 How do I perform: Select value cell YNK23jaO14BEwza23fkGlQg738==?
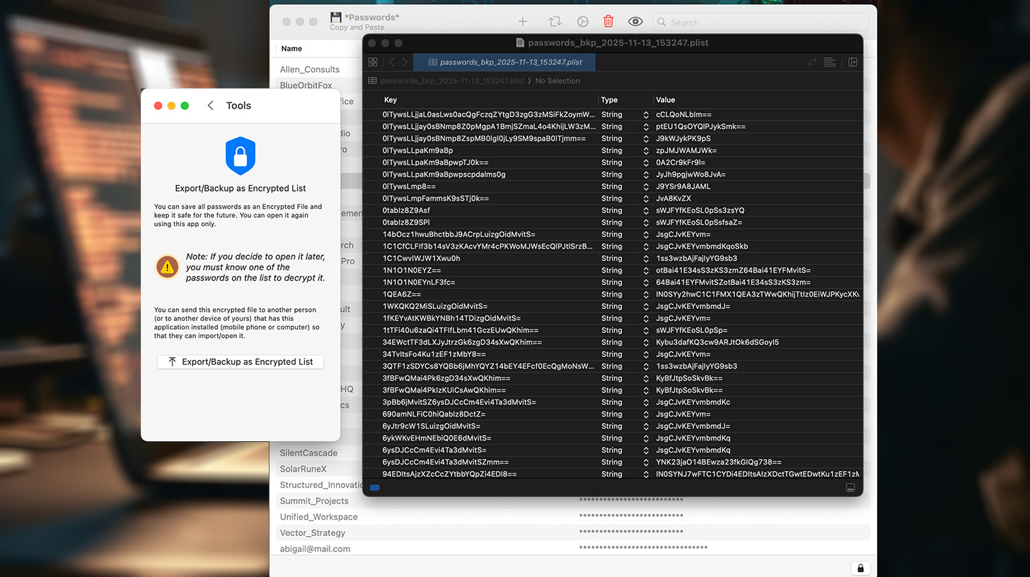pos(719,462)
